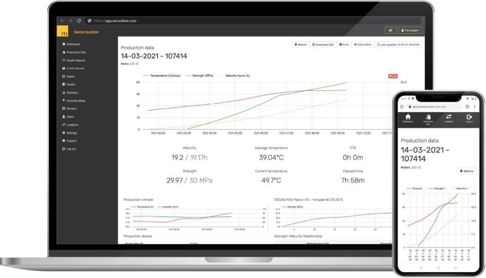Click the 'Strength-Maturity Relationship' heading

tap(298, 236)
